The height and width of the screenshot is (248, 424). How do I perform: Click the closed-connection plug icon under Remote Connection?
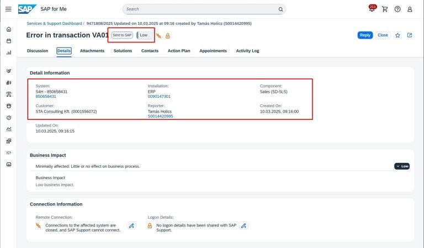(x=39, y=225)
